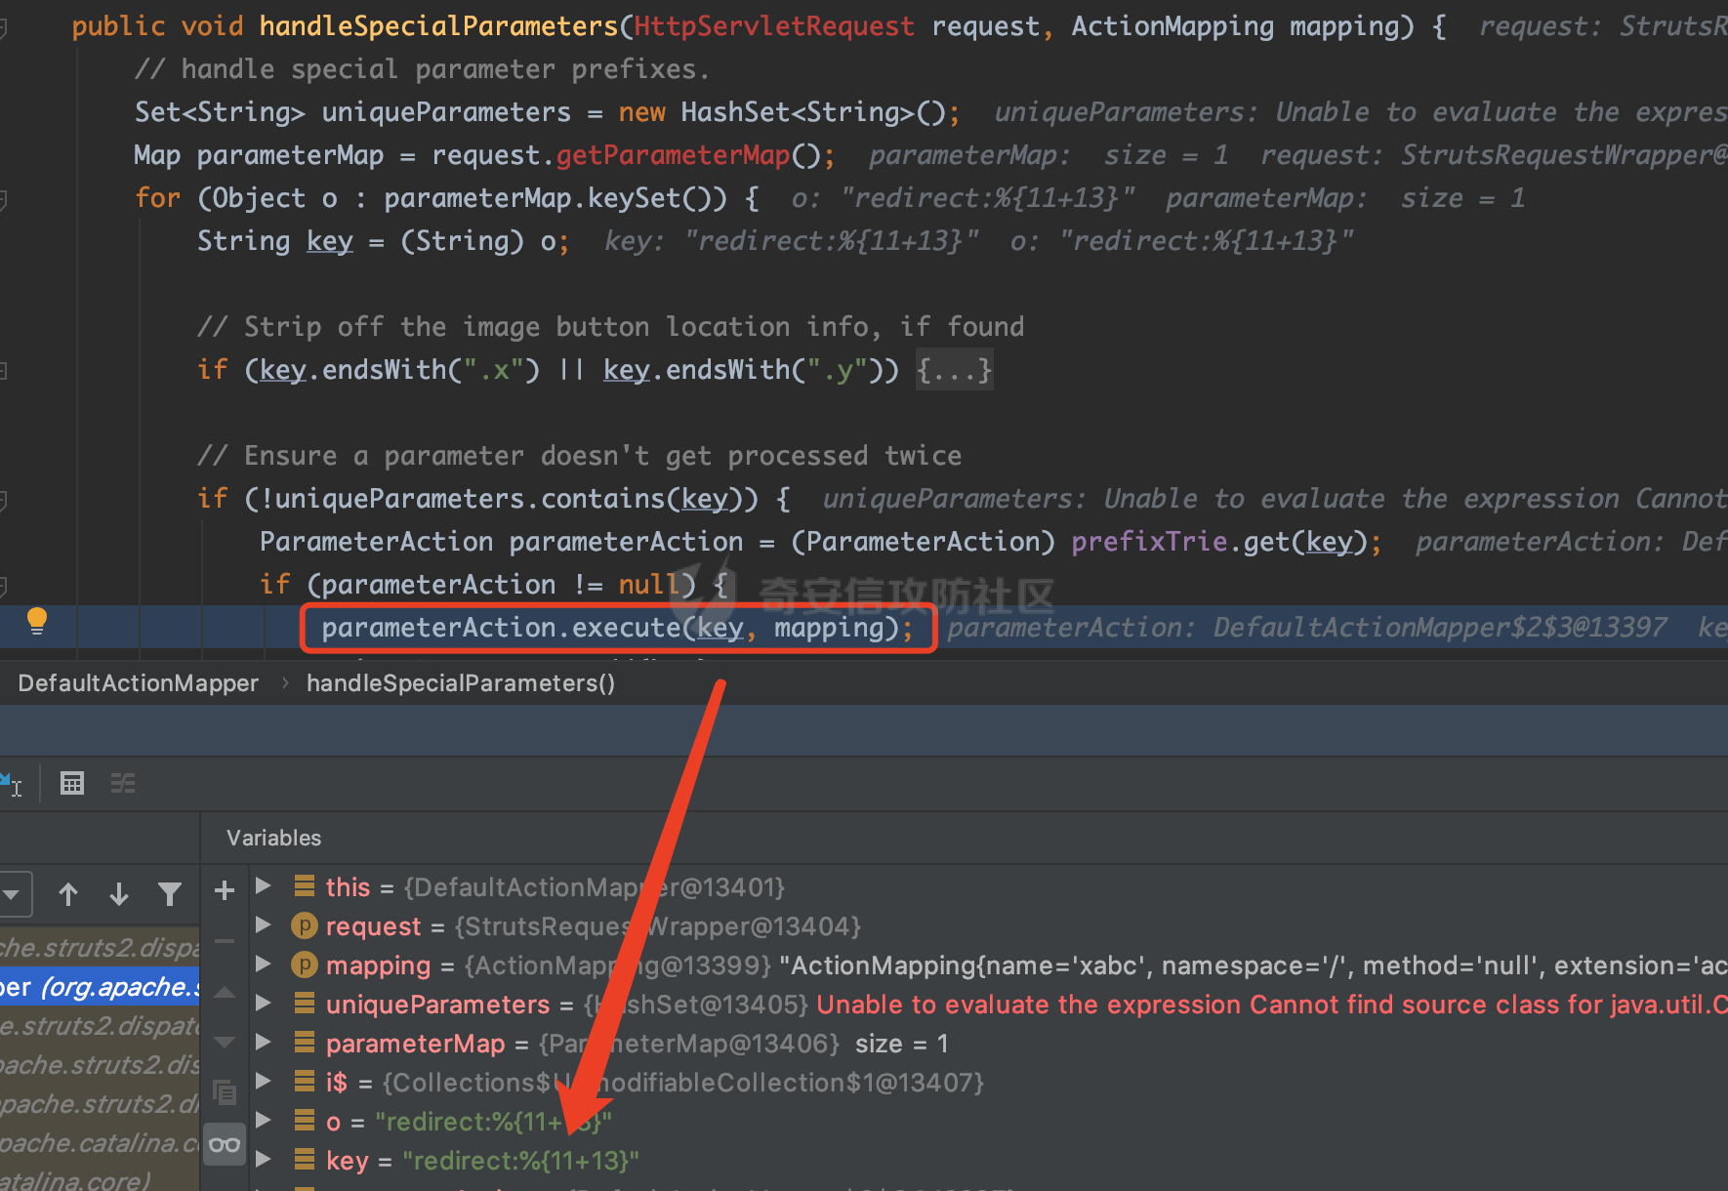
Task: Click the Run to Cursor icon
Action: point(12,783)
